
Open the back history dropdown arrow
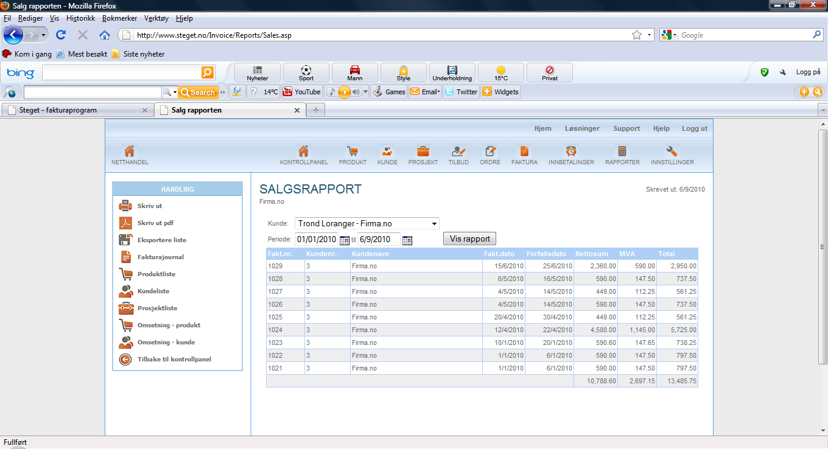44,35
